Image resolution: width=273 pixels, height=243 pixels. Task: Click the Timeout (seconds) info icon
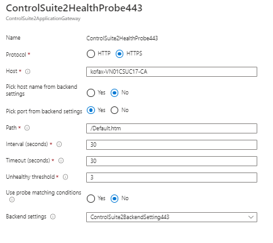[61, 161]
